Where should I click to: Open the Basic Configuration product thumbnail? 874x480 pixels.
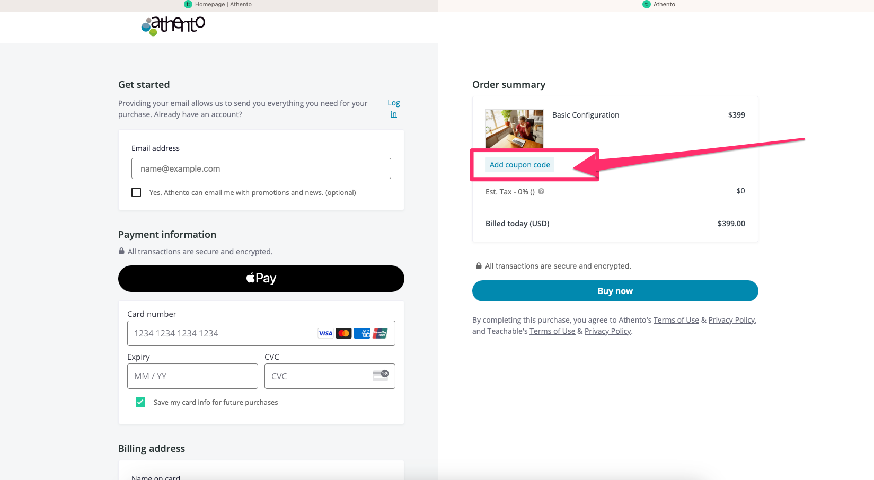click(514, 128)
